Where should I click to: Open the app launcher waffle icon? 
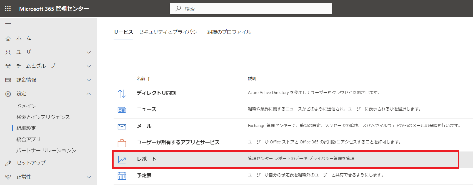(8, 9)
